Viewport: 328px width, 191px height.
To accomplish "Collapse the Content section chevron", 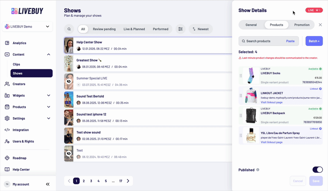I will coord(48,55).
